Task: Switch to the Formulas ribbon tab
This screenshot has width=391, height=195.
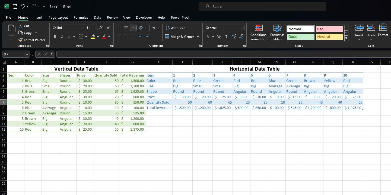Action: coord(81,17)
